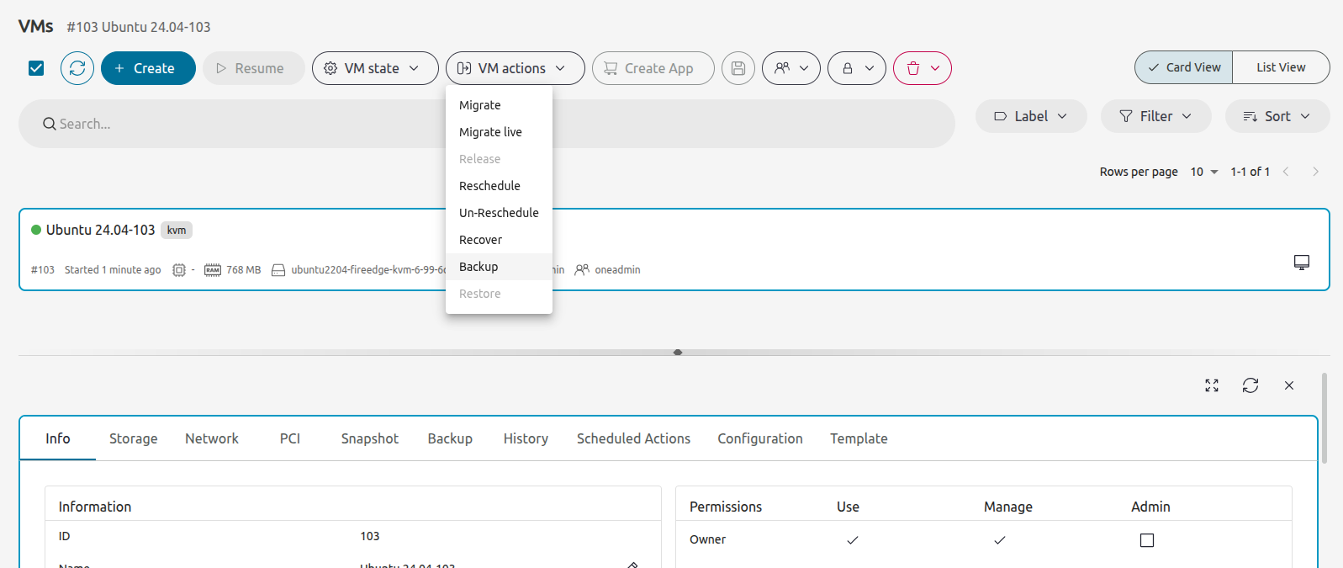Viewport: 1343px width, 568px height.
Task: Click the kvm hypervisor badge
Action: pos(177,230)
